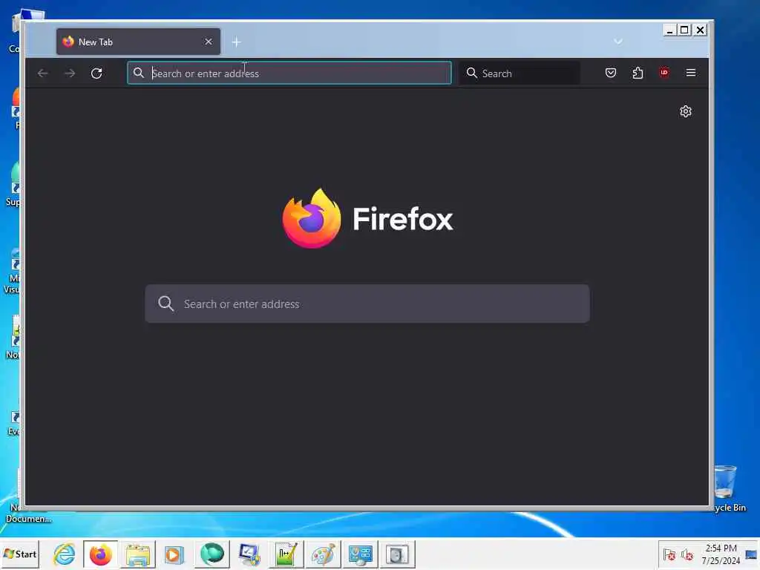Click the toolbar Search box

[x=519, y=73]
